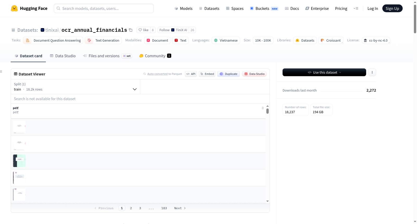Open the third pdf thumbnail with green cover
Viewport: 417px width, 224px height.
19,161
